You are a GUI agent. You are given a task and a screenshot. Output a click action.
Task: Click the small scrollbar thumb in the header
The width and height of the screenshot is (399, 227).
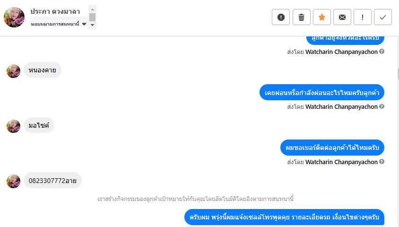92,17
